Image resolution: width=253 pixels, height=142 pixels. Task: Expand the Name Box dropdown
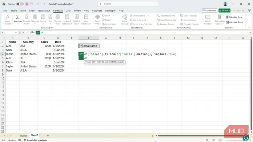click(x=16, y=33)
